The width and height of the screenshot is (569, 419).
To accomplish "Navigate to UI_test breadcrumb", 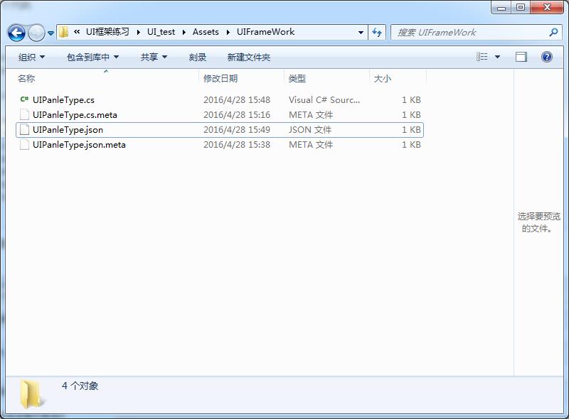I will pos(161,32).
